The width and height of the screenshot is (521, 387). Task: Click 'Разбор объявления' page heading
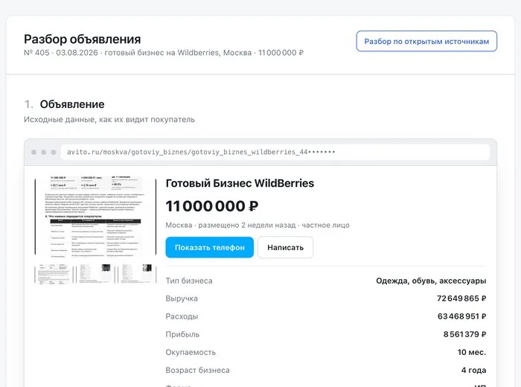click(x=83, y=39)
